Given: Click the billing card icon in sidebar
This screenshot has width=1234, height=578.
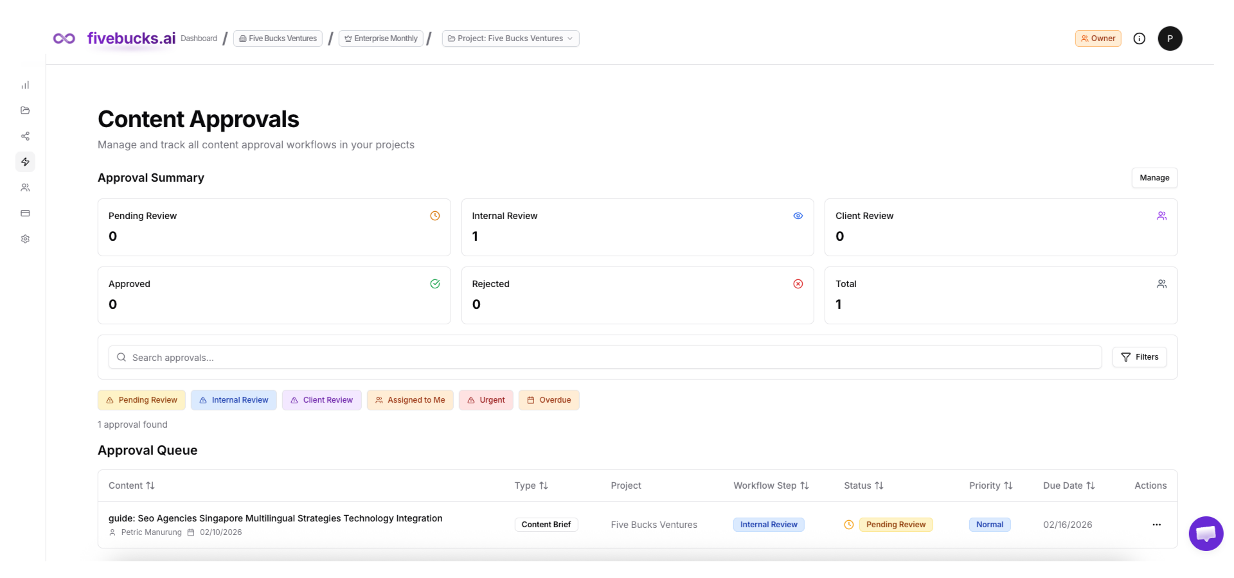Looking at the screenshot, I should [x=25, y=213].
